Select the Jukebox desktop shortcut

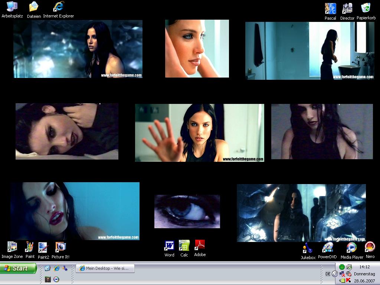(308, 248)
